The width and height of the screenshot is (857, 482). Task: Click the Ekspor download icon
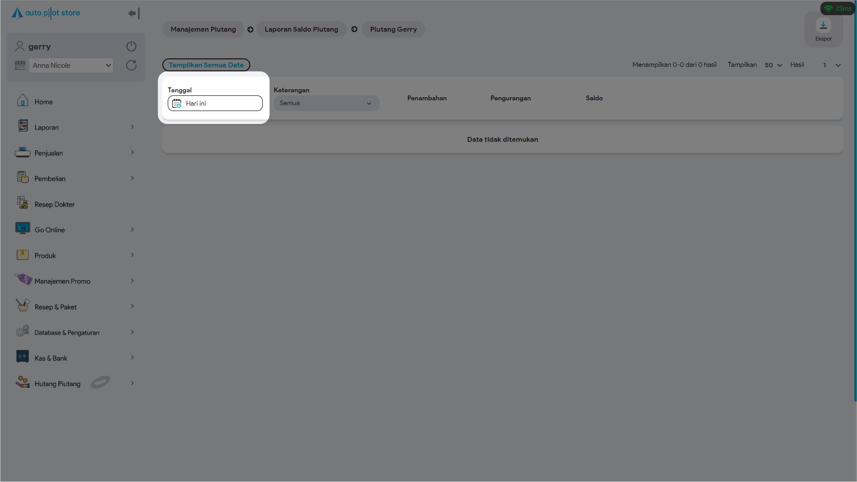click(823, 25)
